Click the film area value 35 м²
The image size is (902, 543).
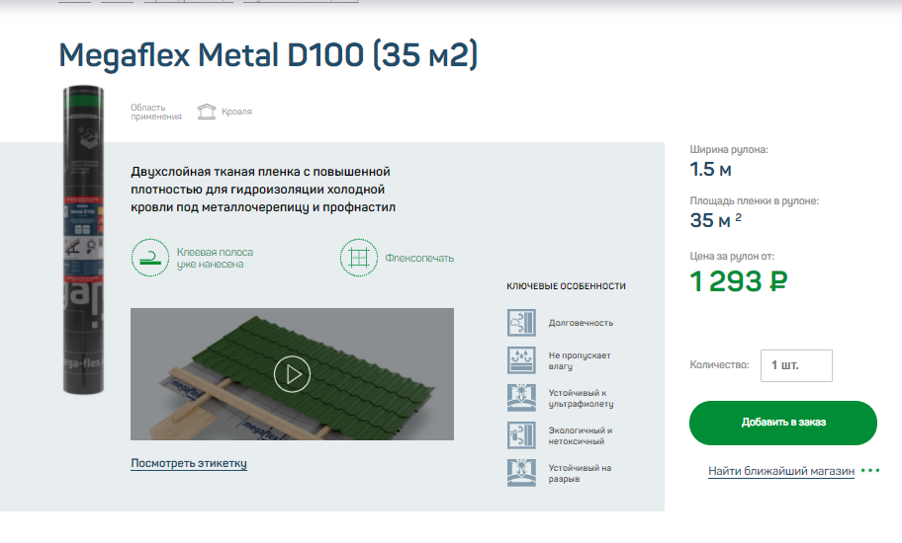click(716, 220)
